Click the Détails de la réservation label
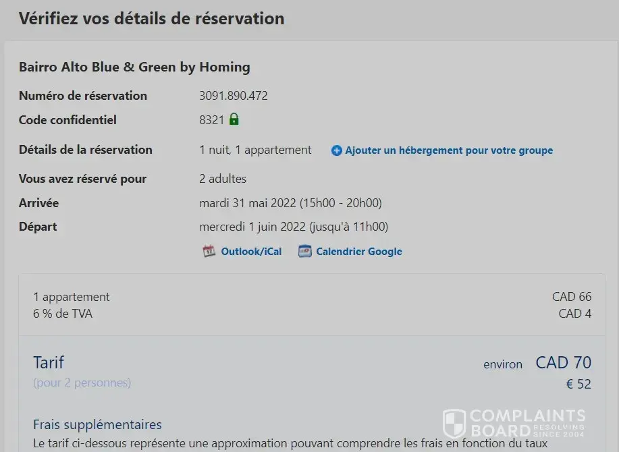Viewport: 619px width, 452px height. click(86, 150)
